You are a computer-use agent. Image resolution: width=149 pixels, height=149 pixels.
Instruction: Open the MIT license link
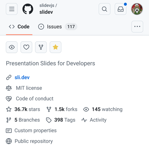pos(29,88)
